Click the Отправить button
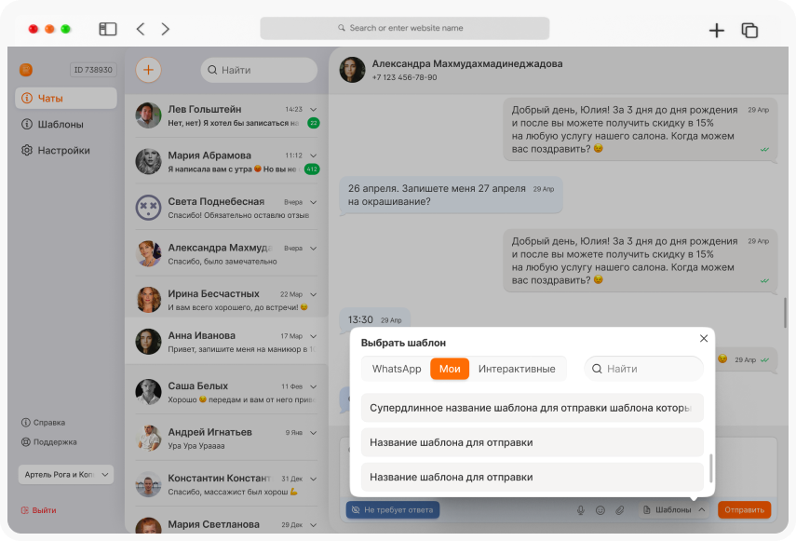This screenshot has width=796, height=541. point(744,509)
